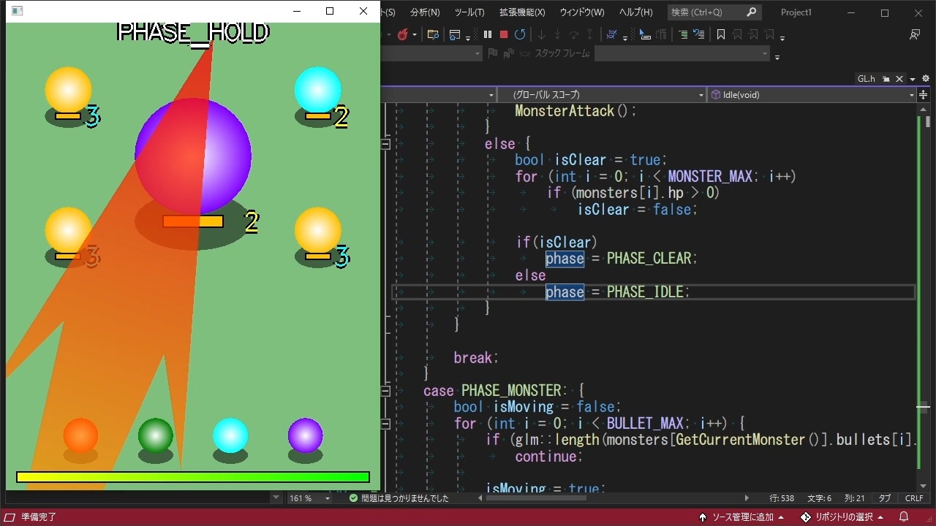This screenshot has height=526, width=936.
Task: Collapse the else block outline marker
Action: 385,144
